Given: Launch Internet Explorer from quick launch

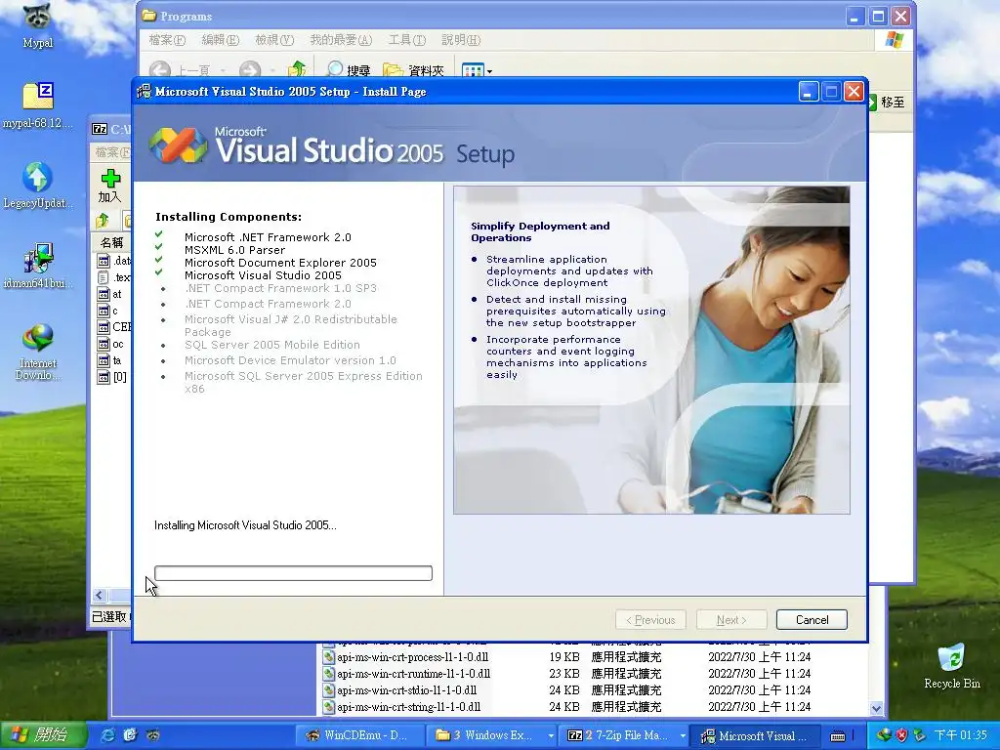Looking at the screenshot, I should (x=108, y=735).
